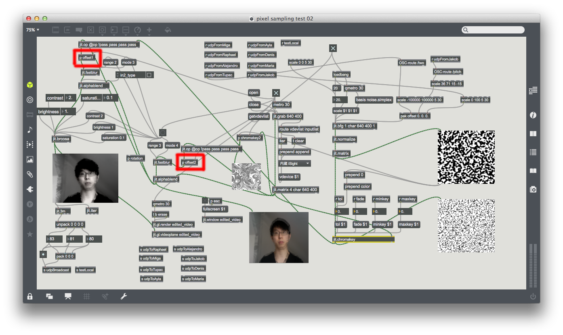Toggle the X box beside the open message
Screen dimensions: 563x335
276,93
